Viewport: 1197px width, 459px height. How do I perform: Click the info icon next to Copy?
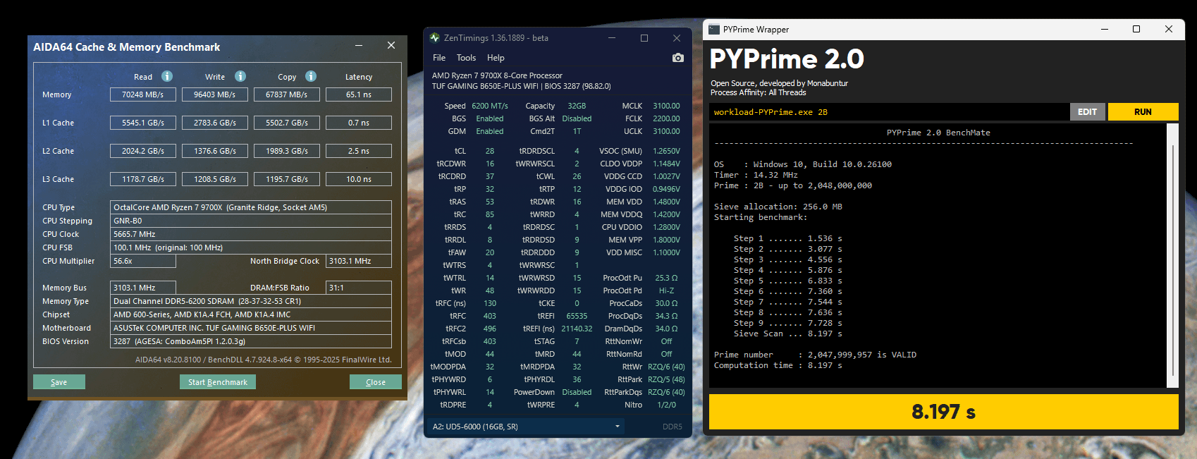click(311, 76)
